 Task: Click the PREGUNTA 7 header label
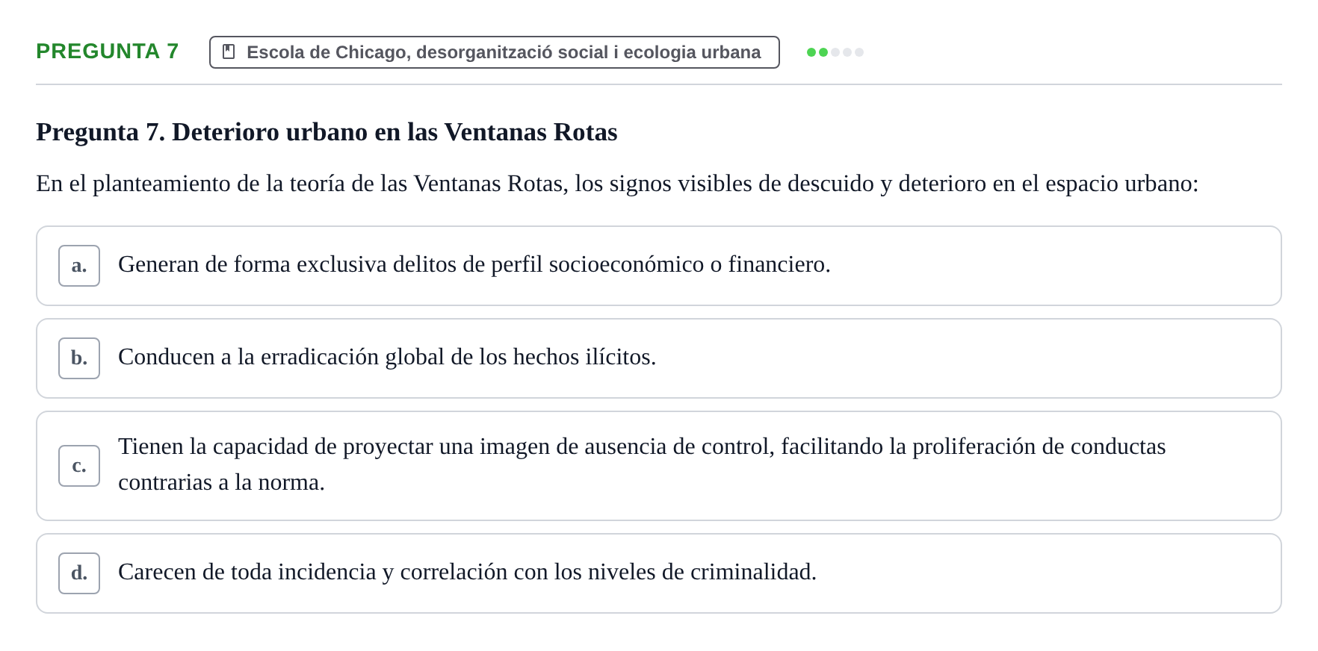(x=108, y=52)
